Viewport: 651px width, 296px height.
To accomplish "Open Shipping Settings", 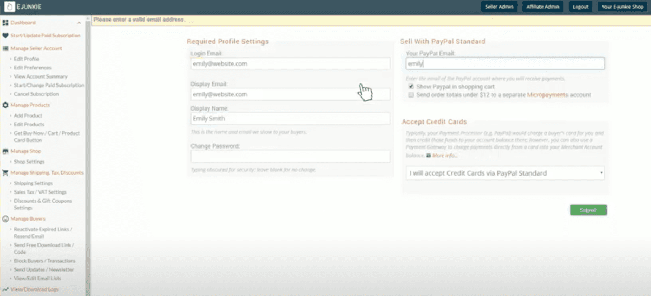I will [33, 183].
